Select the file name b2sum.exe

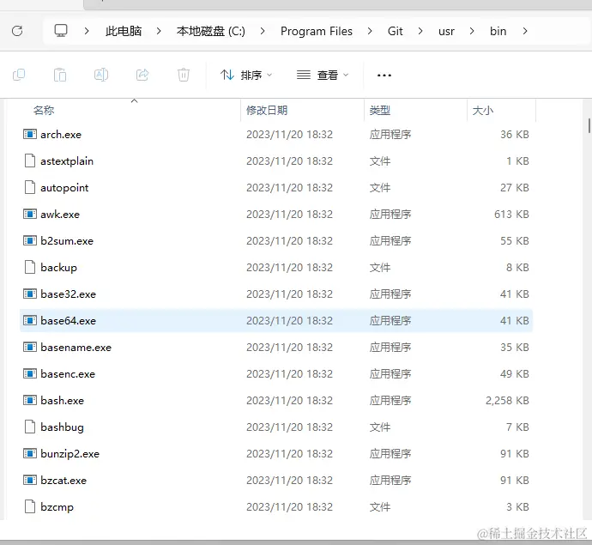tap(67, 241)
